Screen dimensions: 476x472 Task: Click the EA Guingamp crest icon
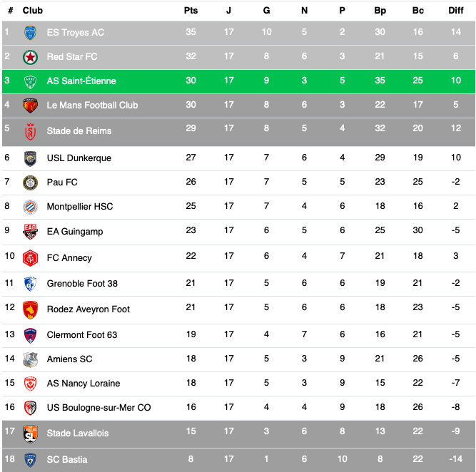30,231
